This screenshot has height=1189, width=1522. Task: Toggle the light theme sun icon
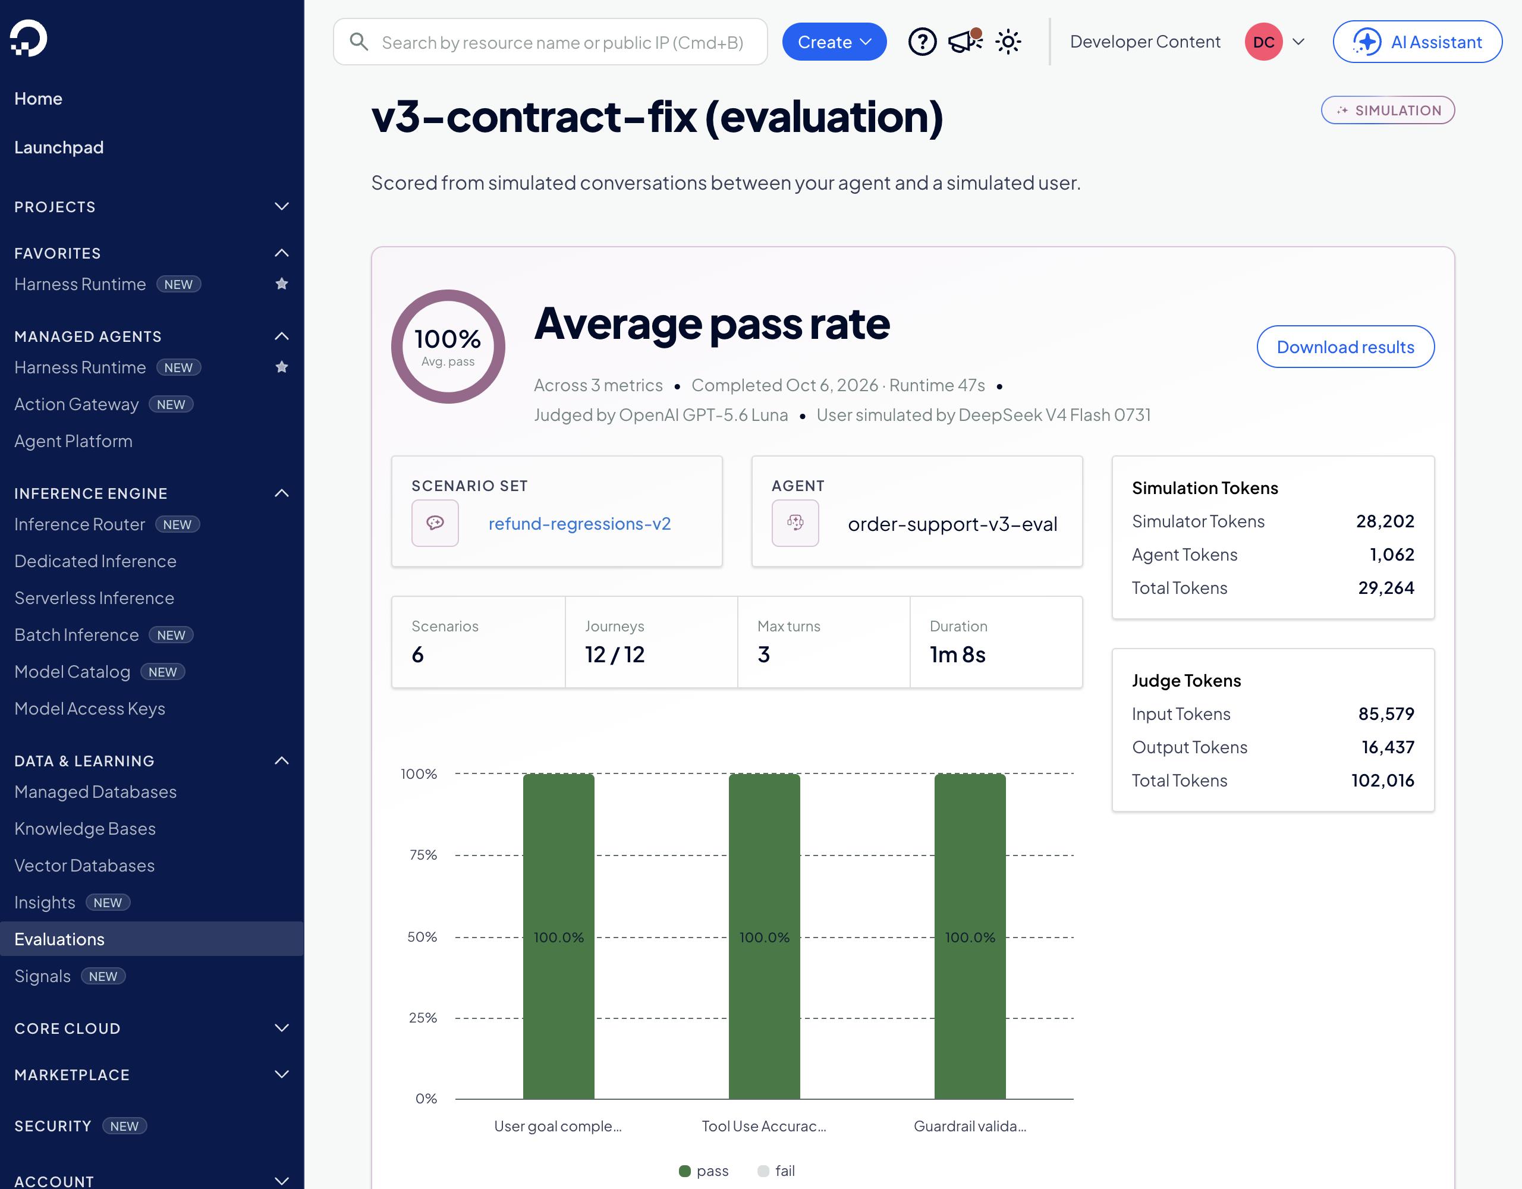(1008, 42)
